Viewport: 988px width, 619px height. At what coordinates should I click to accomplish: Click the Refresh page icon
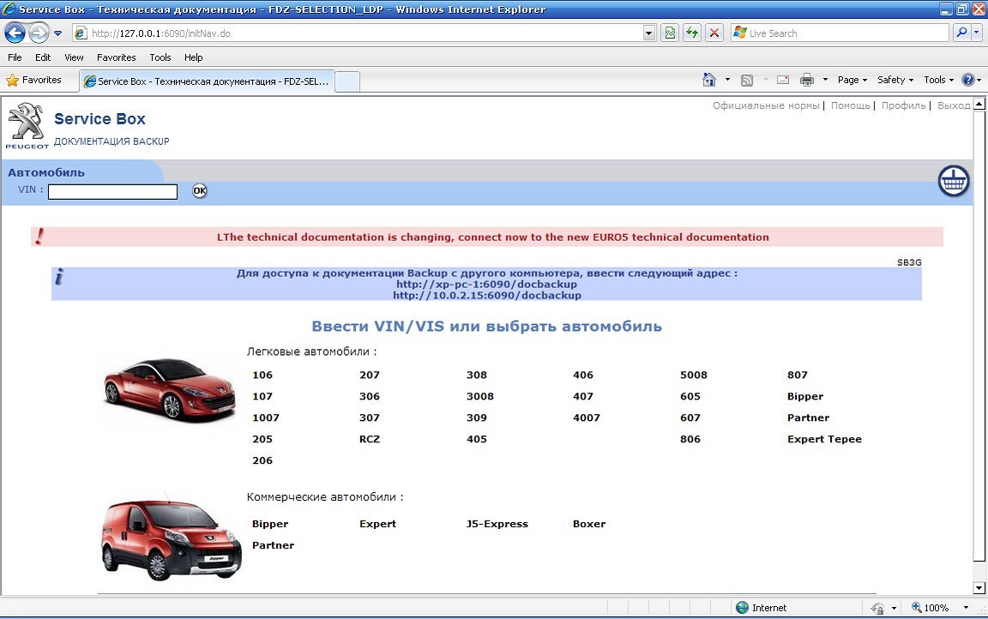pyautogui.click(x=692, y=33)
